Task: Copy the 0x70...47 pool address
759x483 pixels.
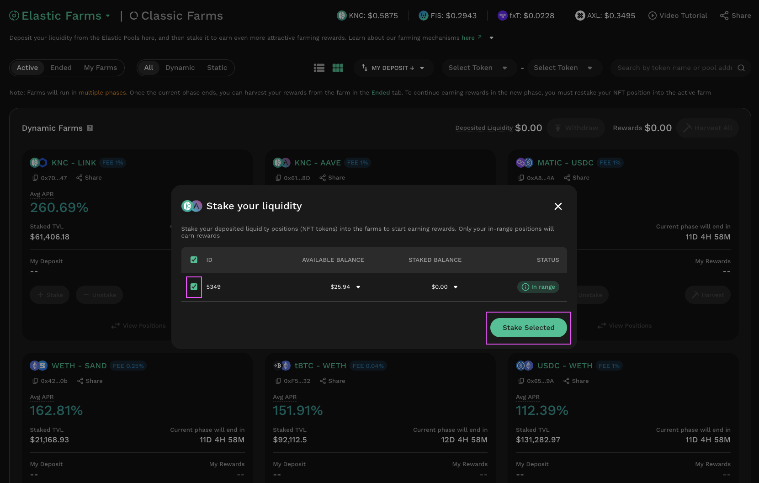Action: [x=35, y=178]
